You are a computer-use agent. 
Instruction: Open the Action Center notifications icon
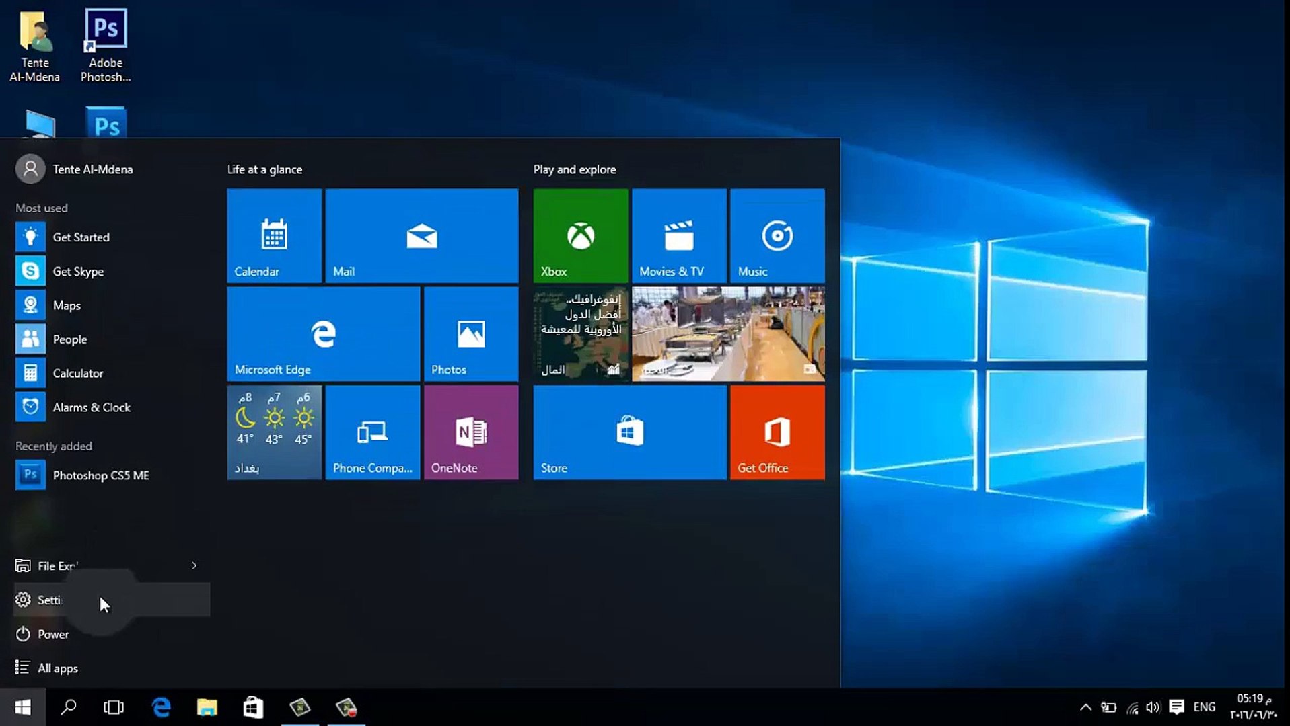pyautogui.click(x=1176, y=707)
